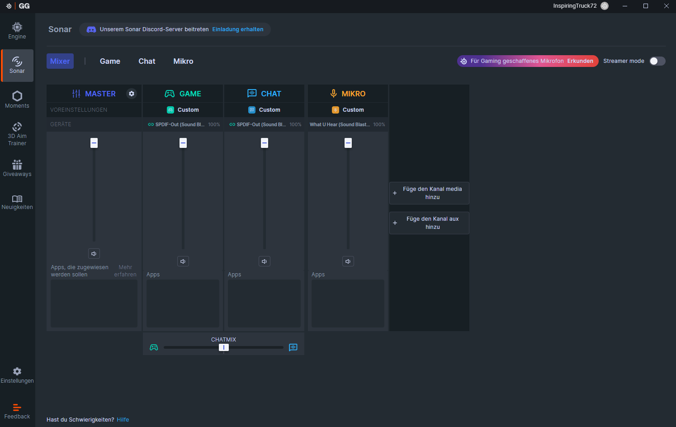Open Neuigkeiten news section
This screenshot has height=427, width=676.
17,202
